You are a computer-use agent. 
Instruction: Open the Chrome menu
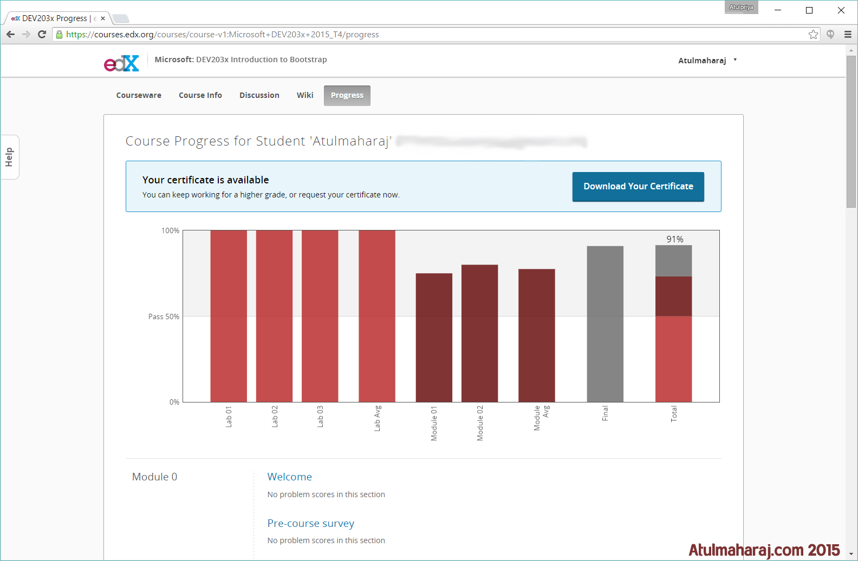[848, 34]
